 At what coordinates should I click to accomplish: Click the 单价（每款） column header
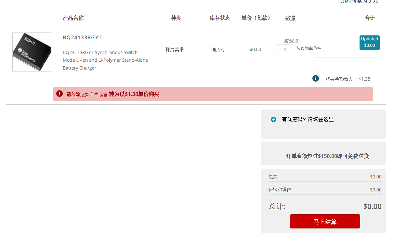[x=256, y=18]
